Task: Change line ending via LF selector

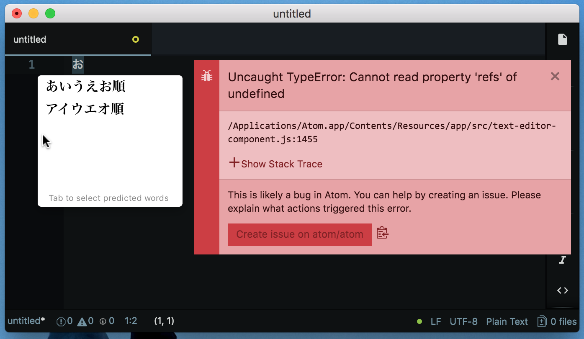Action: 436,321
